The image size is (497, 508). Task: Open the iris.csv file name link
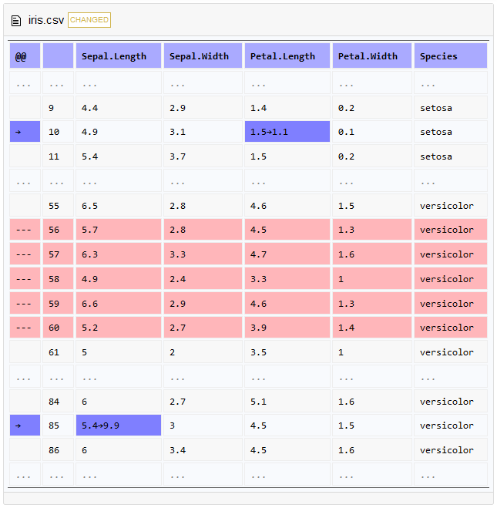[x=46, y=20]
